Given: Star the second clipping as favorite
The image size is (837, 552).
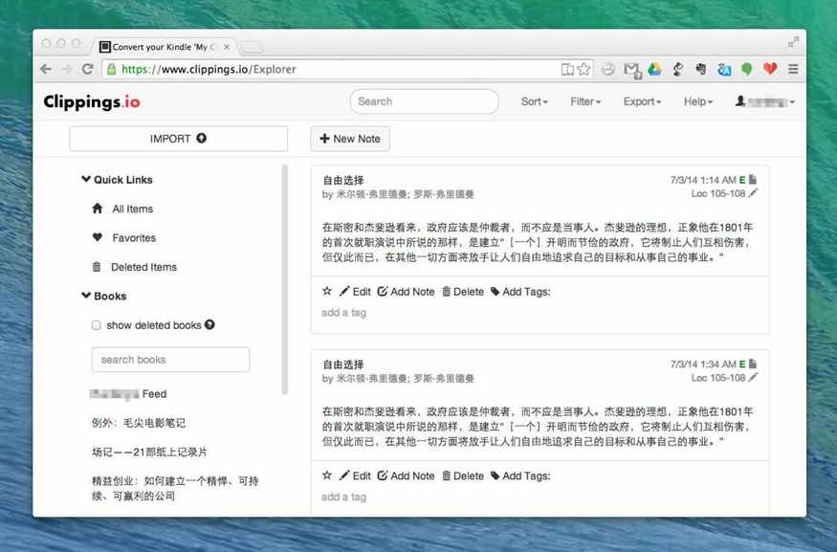Looking at the screenshot, I should coord(327,475).
